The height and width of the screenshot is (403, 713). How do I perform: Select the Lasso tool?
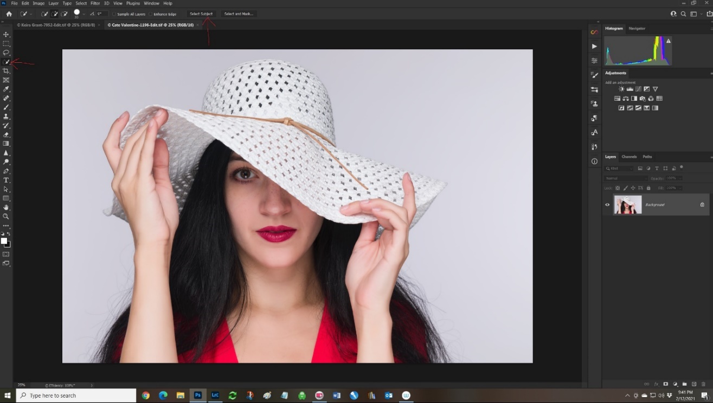coord(7,53)
